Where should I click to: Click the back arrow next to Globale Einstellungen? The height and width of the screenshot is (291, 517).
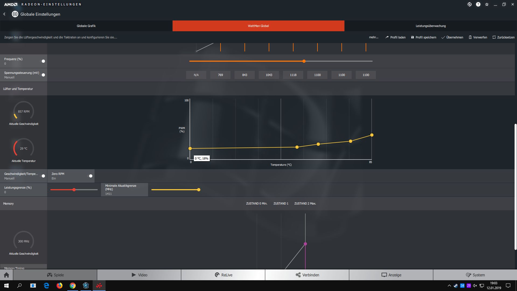4,14
